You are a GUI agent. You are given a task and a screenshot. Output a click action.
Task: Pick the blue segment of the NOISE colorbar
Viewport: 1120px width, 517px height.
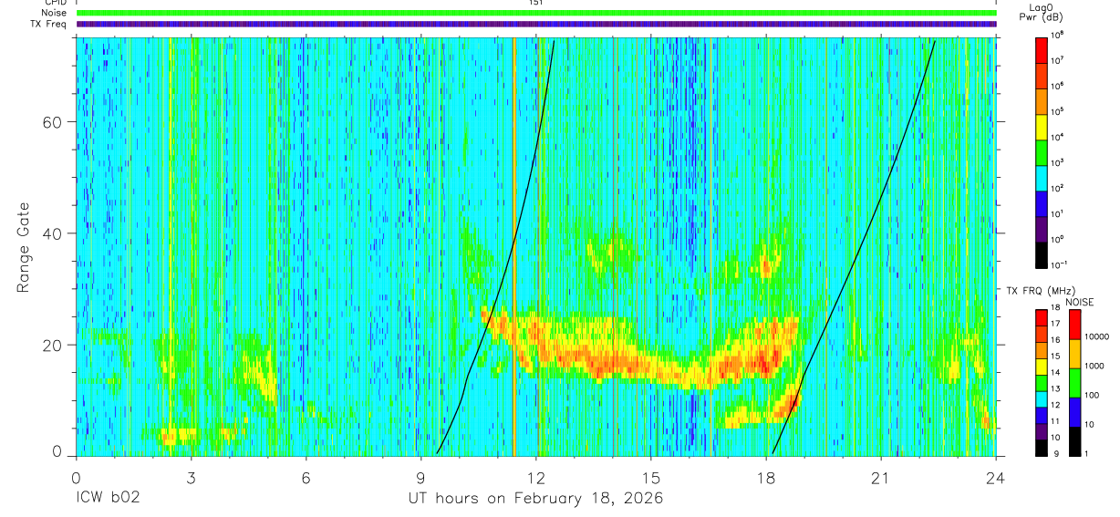[1073, 412]
